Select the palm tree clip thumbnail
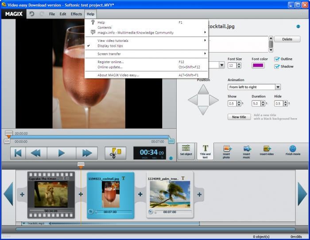 (x=170, y=194)
